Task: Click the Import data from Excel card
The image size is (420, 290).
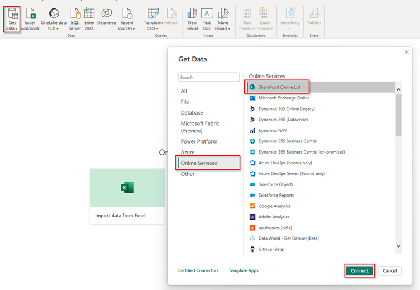Action: coord(127,196)
